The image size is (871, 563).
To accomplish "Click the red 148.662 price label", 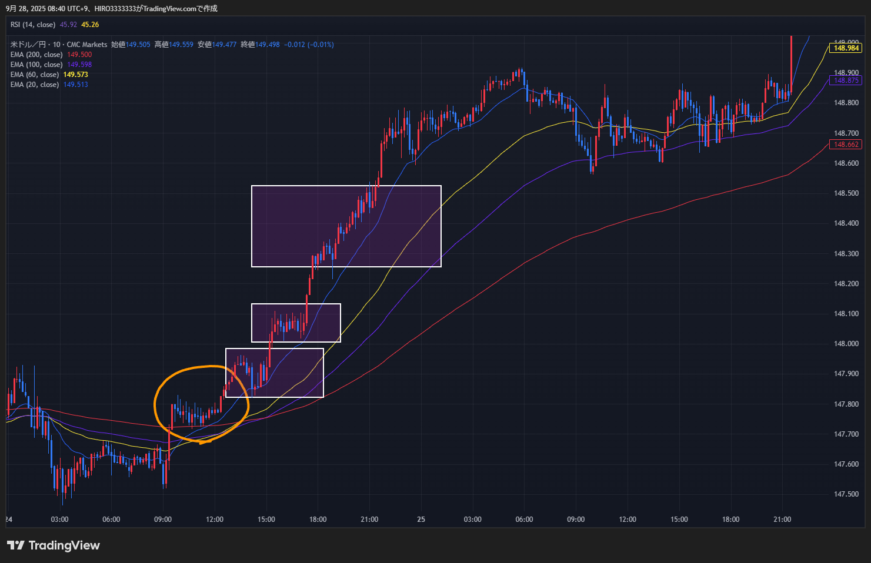I will [846, 145].
